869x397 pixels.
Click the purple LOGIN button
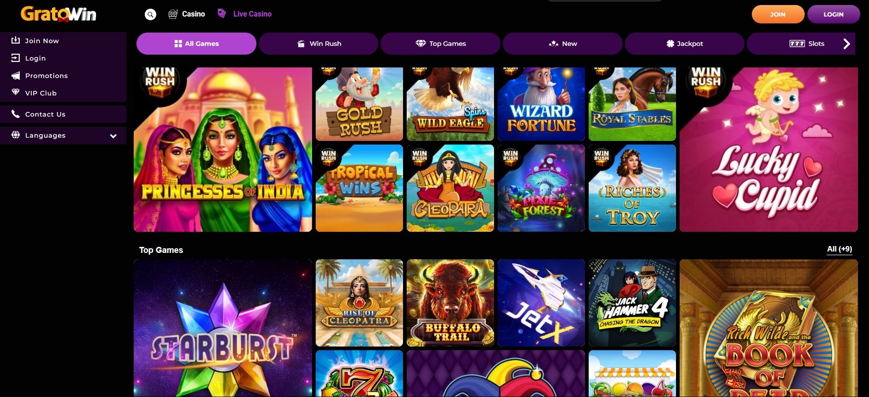[x=833, y=14]
